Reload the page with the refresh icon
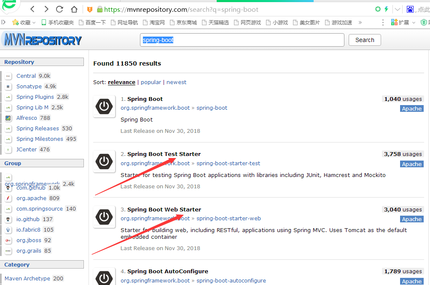This screenshot has height=285, width=430. click(59, 9)
